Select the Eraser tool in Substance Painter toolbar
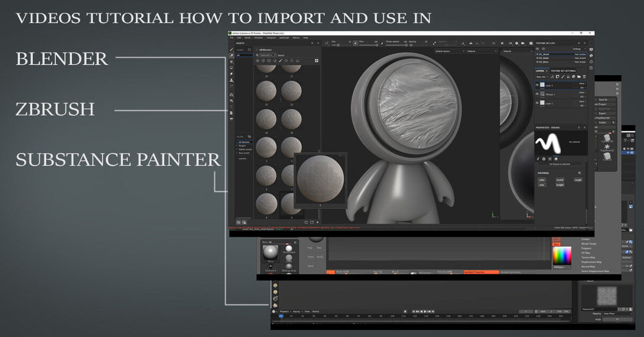644x337 pixels. (231, 56)
